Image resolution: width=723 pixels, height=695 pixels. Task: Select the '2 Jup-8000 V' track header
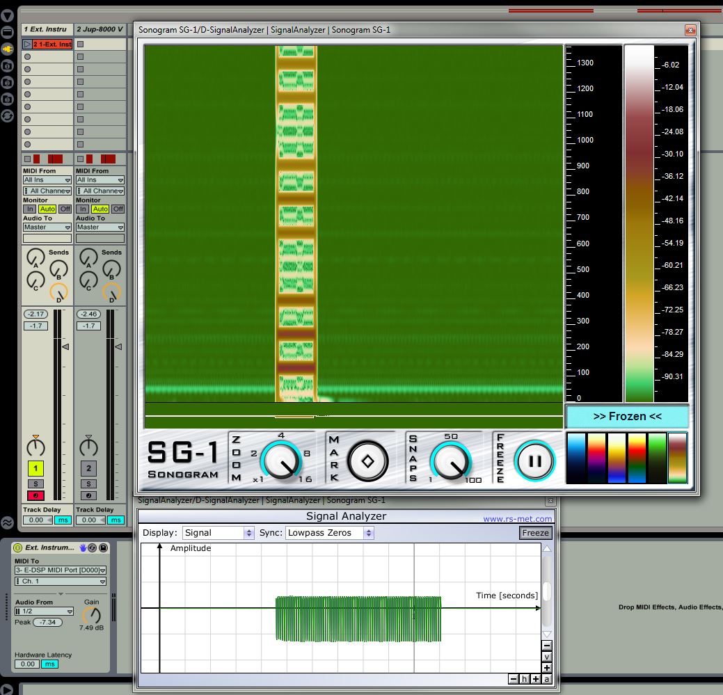100,29
